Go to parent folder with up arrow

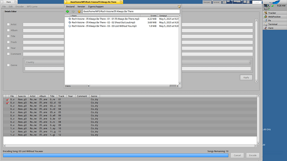tap(79, 12)
